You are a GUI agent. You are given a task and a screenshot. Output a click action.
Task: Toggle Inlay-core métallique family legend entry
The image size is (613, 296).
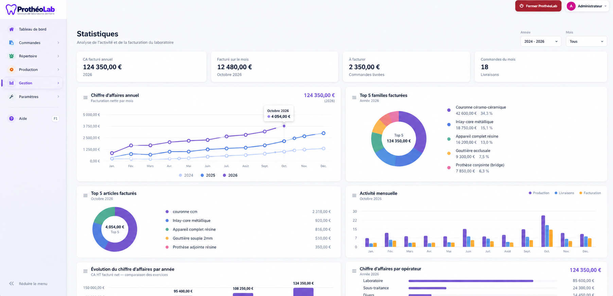(470, 125)
